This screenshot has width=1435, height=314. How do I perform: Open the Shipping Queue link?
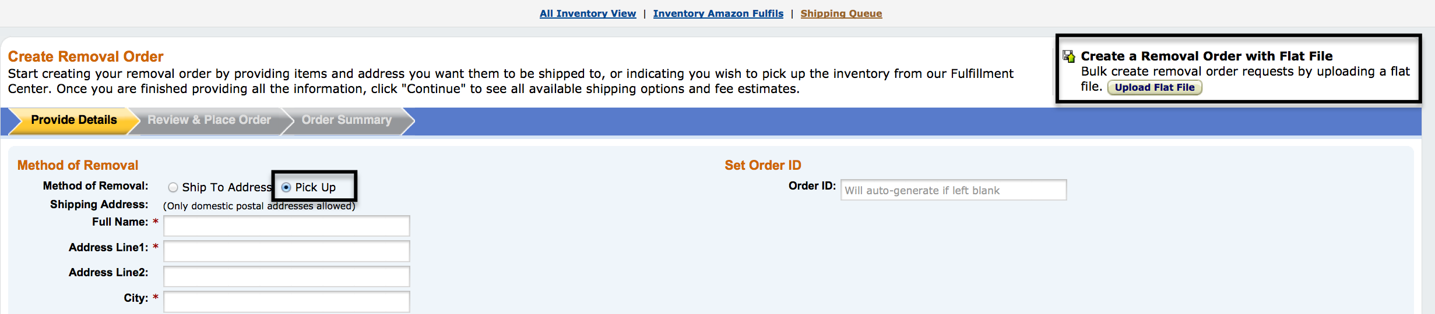pos(841,13)
